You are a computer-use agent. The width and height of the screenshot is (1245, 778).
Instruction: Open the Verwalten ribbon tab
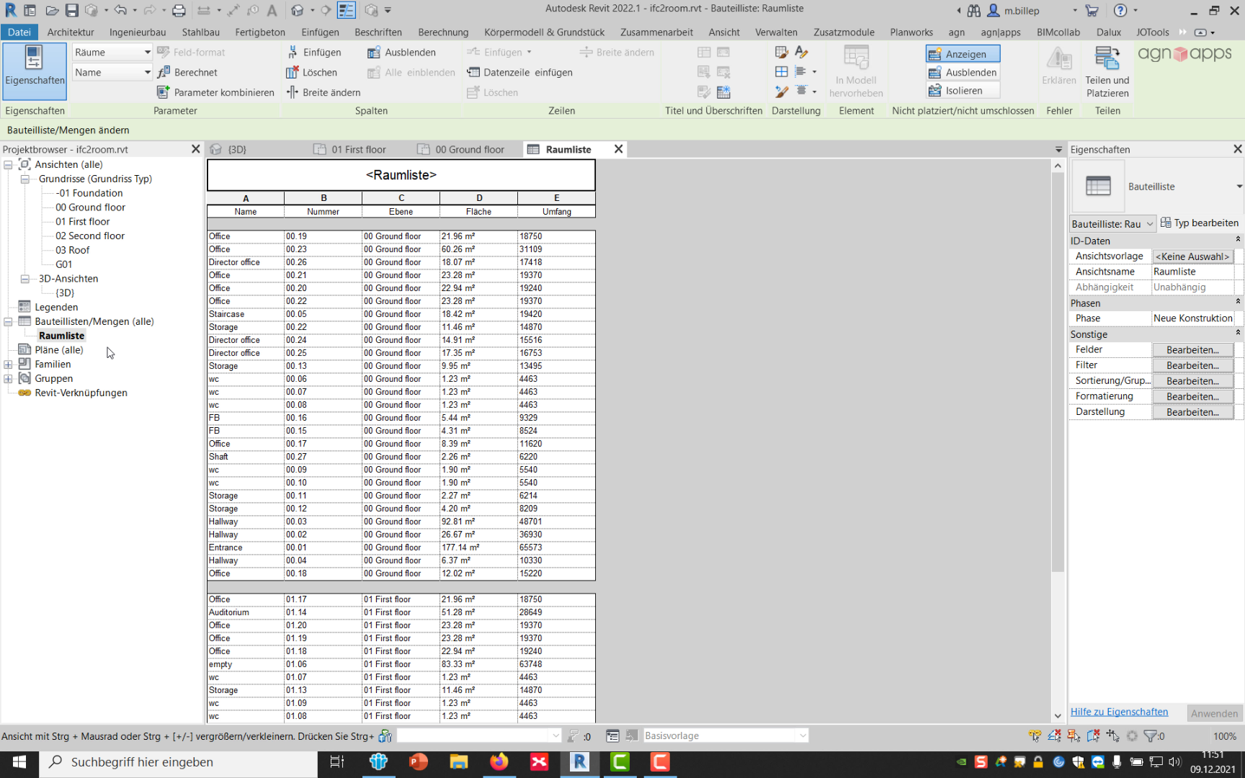coord(776,32)
